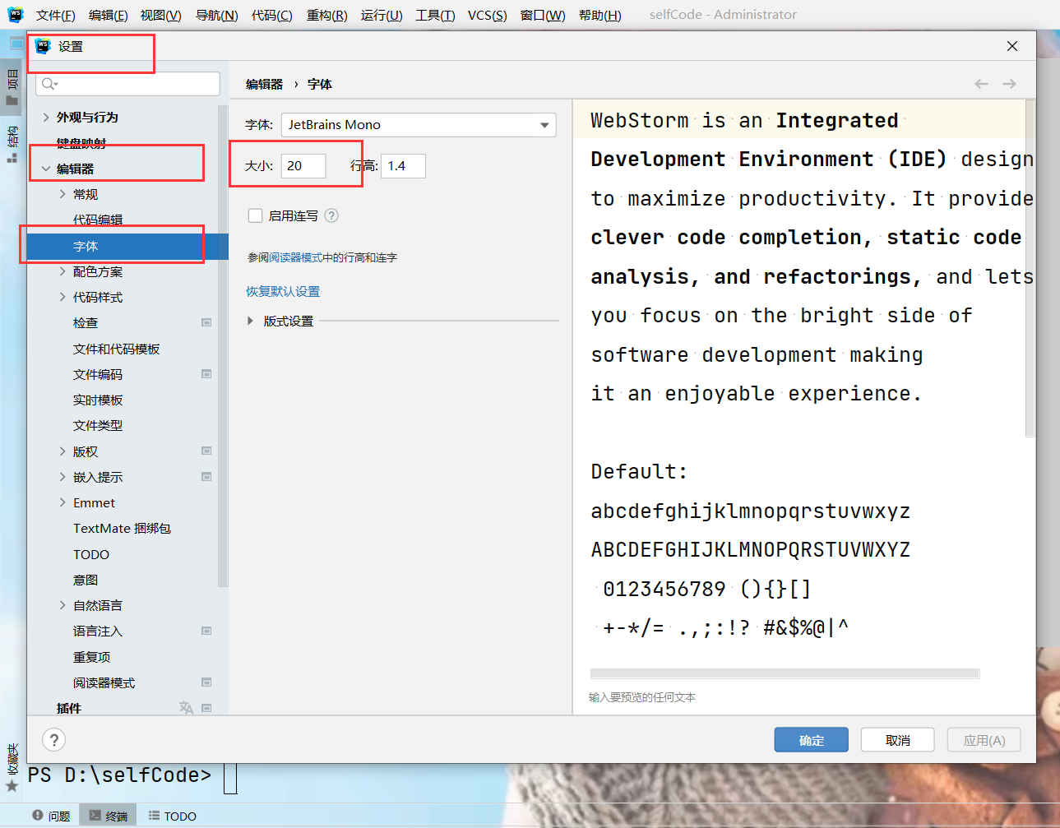Open ligatures help via the circled question mark
1060x828 pixels.
coord(330,215)
